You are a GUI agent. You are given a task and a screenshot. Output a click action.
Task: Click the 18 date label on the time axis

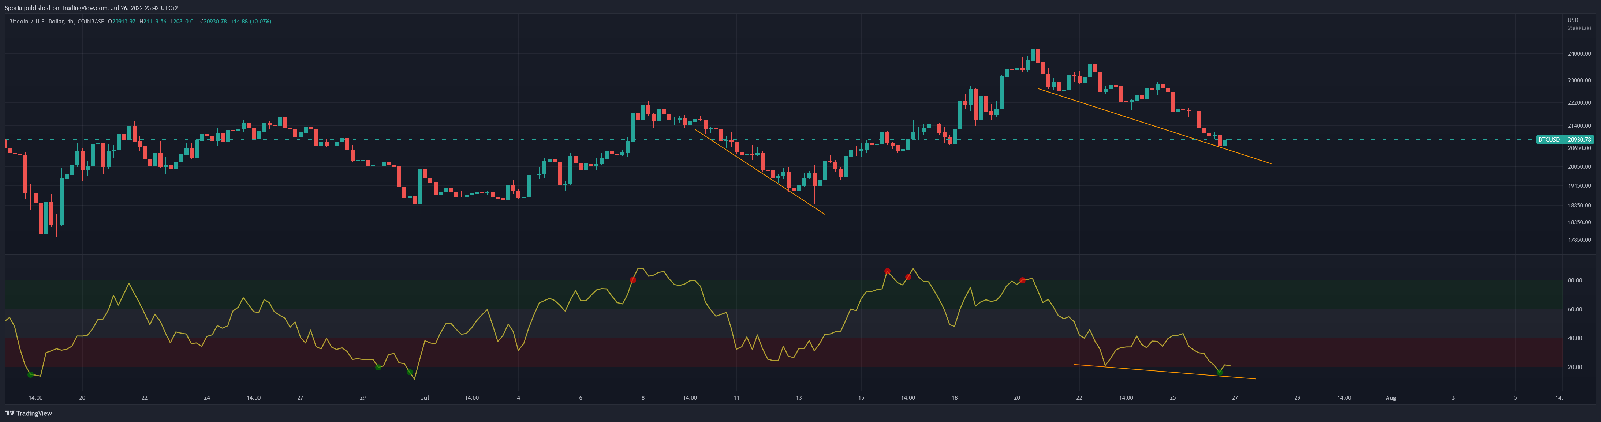955,398
